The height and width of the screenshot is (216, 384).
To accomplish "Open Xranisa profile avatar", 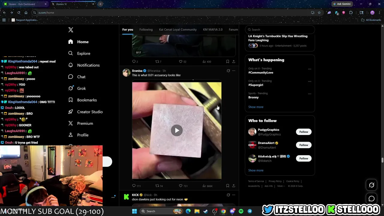I will tap(126, 73).
